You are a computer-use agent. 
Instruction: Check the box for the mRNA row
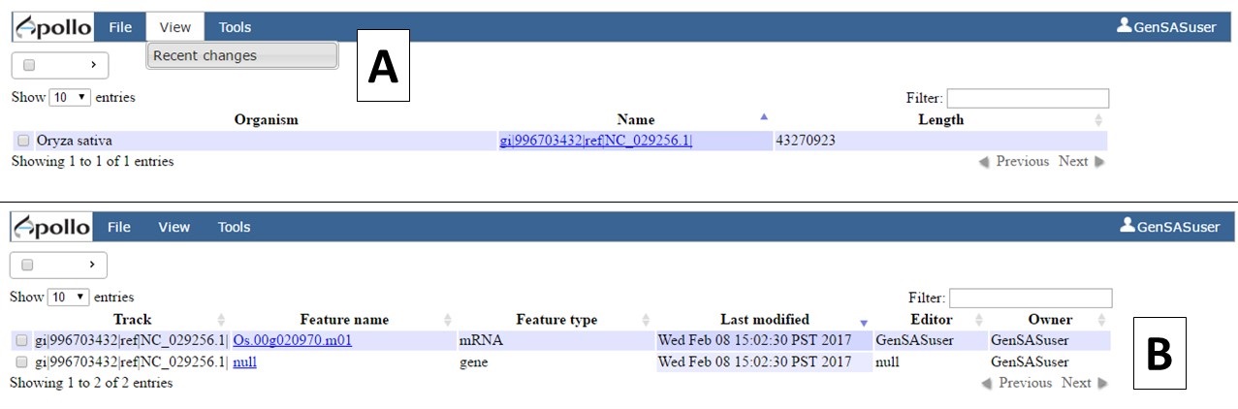pyautogui.click(x=21, y=341)
